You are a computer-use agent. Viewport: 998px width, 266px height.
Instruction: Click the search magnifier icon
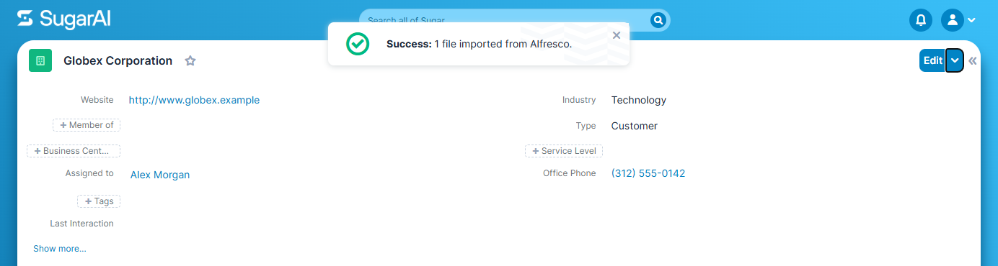click(x=658, y=20)
